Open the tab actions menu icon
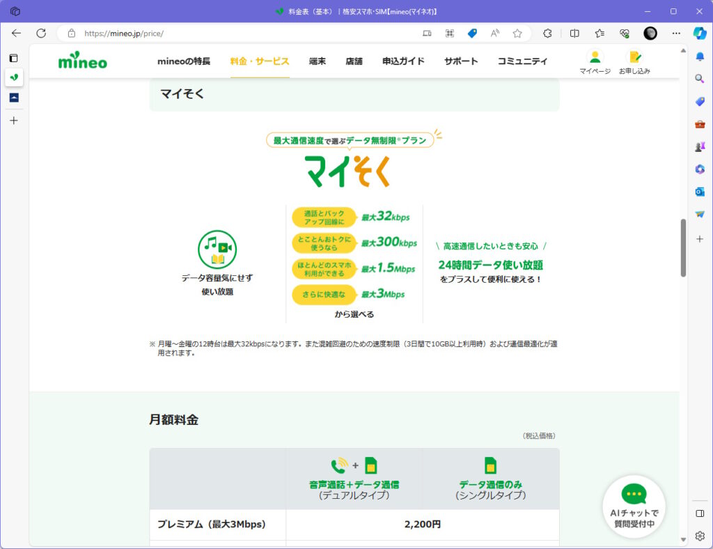713x549 pixels. pos(14,58)
